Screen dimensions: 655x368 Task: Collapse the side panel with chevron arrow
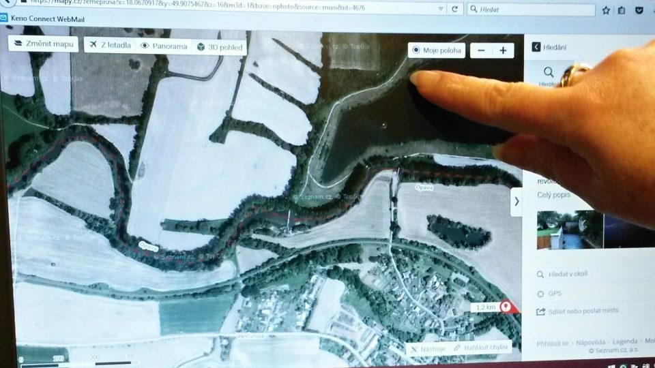click(x=516, y=201)
